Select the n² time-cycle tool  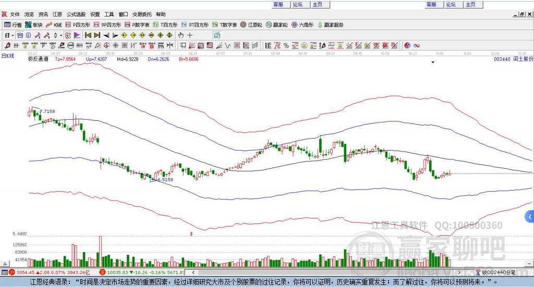[x=89, y=45]
